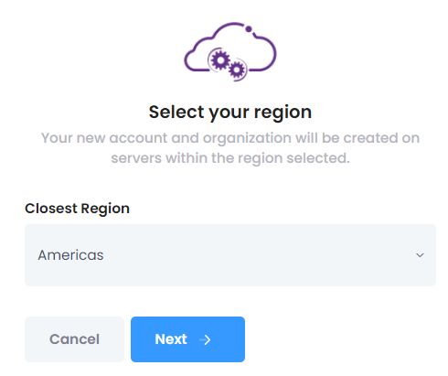Click the word "Next" in the blue button
448x376 pixels.
171,339
